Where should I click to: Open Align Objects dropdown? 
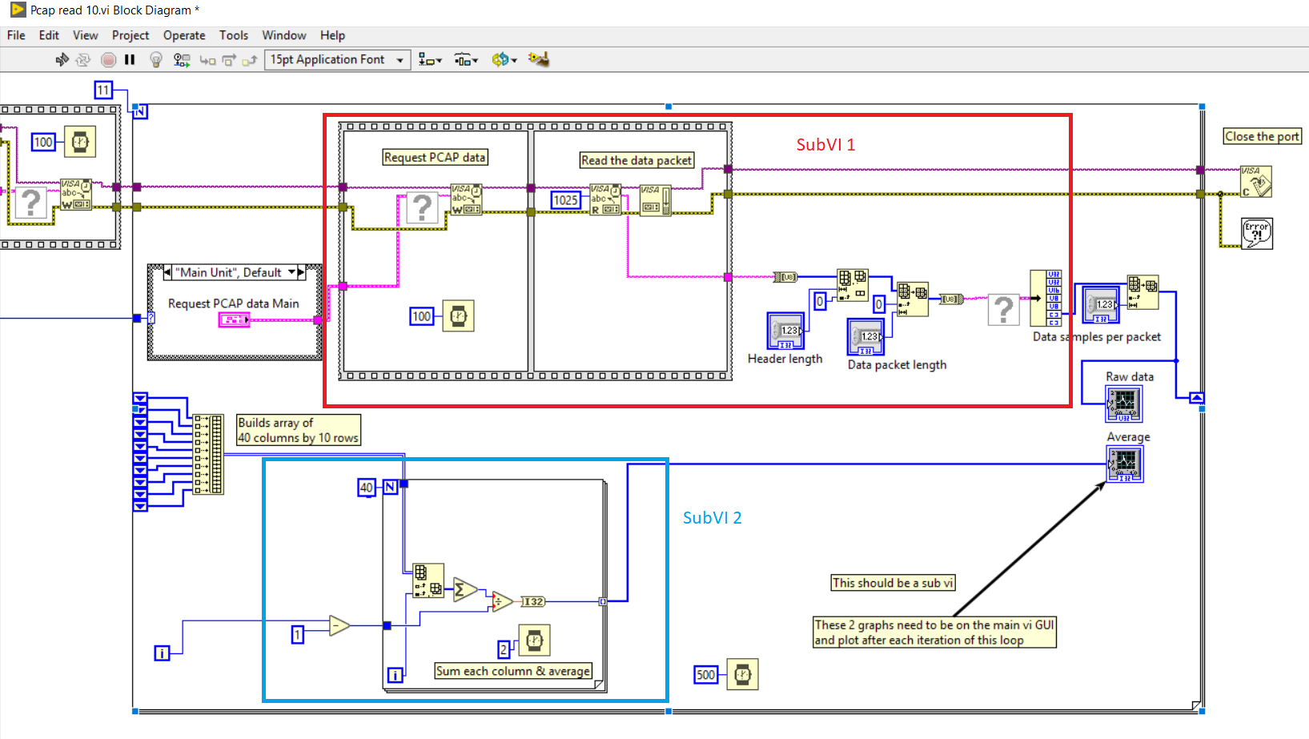(x=430, y=60)
